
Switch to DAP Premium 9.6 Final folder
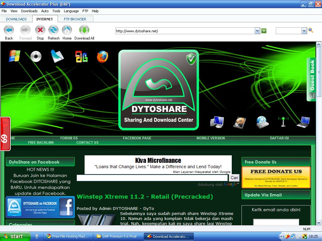point(118,236)
